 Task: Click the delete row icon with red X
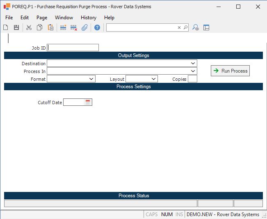74,27
